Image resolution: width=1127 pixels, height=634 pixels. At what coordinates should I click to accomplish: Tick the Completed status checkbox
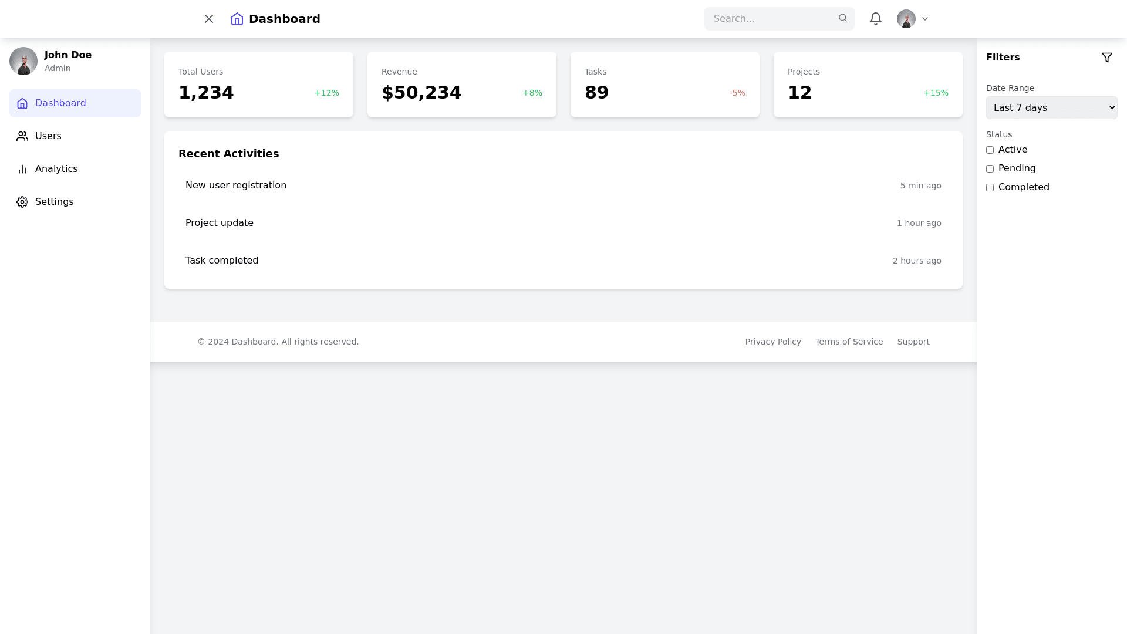click(990, 188)
